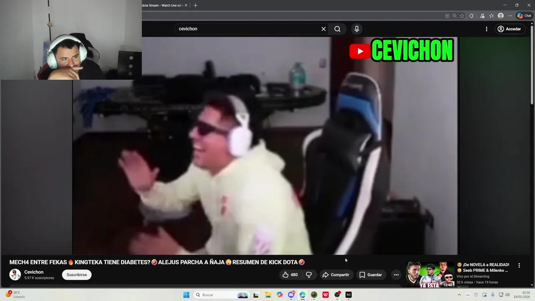The image size is (535, 301).
Task: Expand the system tray hidden icons chevron
Action: 460,295
